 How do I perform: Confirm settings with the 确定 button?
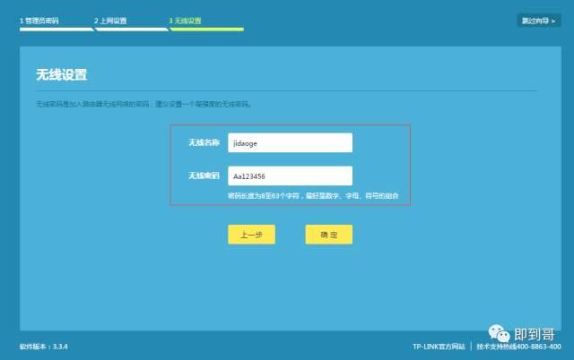click(329, 235)
